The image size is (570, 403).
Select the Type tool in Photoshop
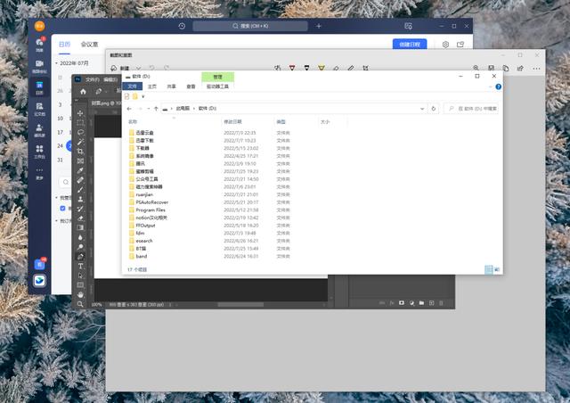point(80,266)
